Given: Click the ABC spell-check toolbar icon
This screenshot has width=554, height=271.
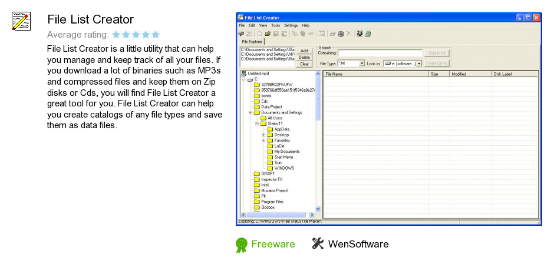Looking at the screenshot, I should tap(311, 34).
